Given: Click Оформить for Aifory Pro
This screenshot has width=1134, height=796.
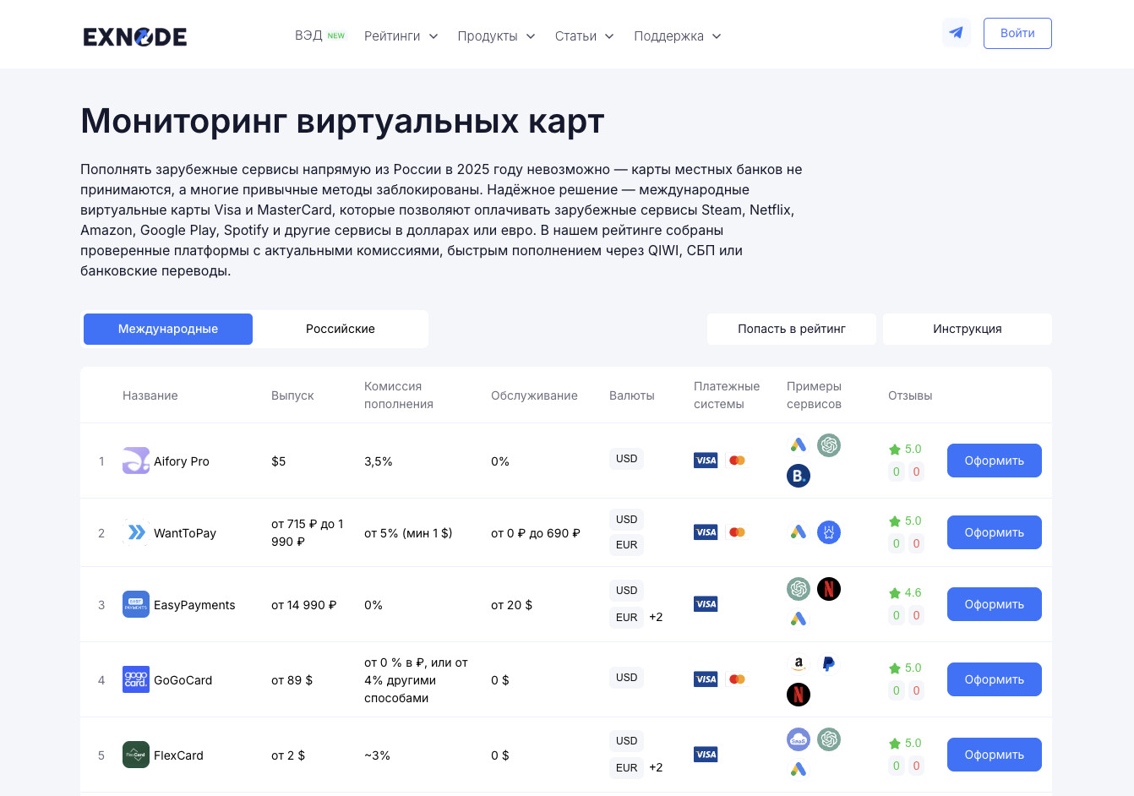Looking at the screenshot, I should tap(995, 461).
